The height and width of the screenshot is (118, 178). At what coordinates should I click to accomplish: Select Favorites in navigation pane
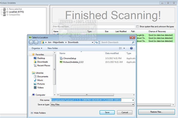coord(40,55)
